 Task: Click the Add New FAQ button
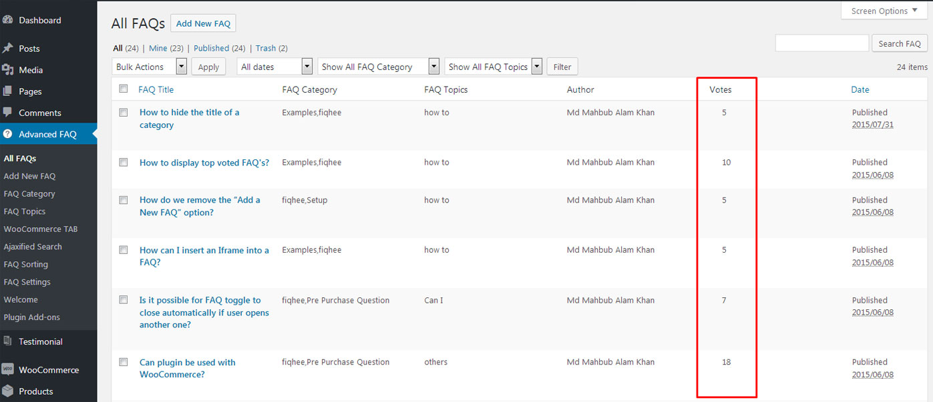tap(203, 23)
